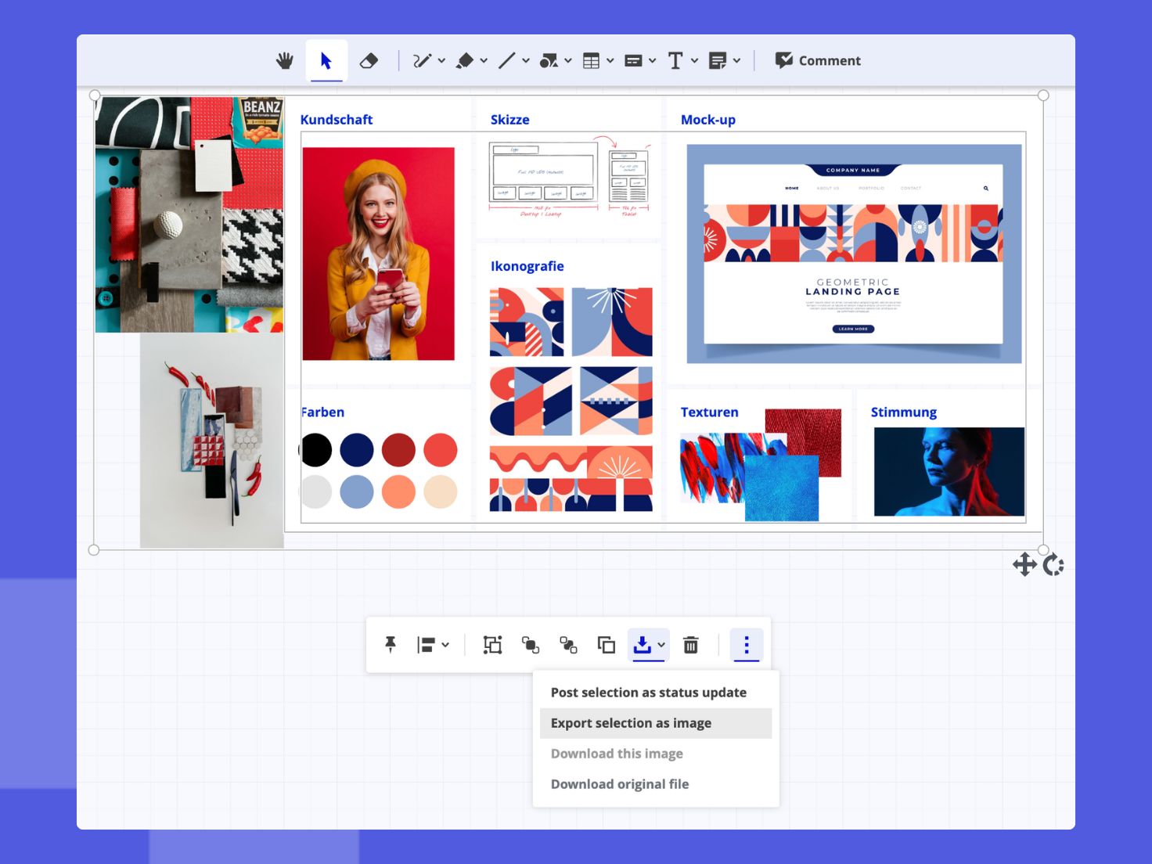
Task: Expand the shapes tool dropdown arrow
Action: 568,61
